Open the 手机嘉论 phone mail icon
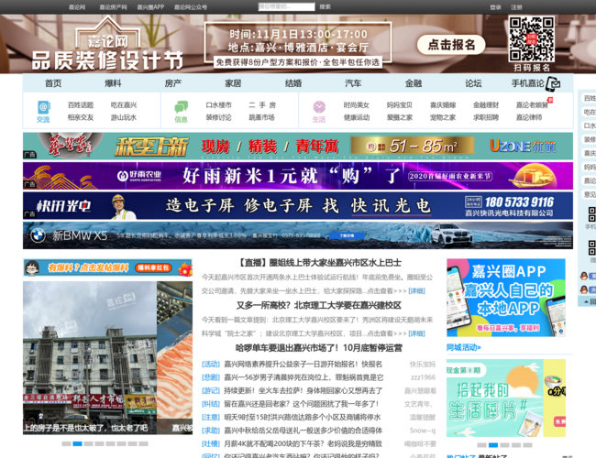Image resolution: width=596 pixels, height=458 pixels. 553,84
